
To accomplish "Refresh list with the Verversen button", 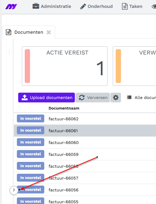I will pos(92,98).
